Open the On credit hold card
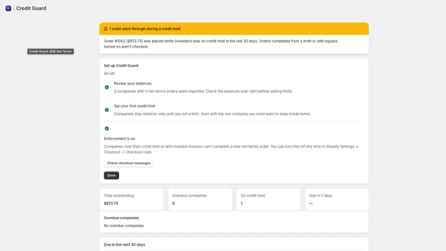 coord(268,200)
